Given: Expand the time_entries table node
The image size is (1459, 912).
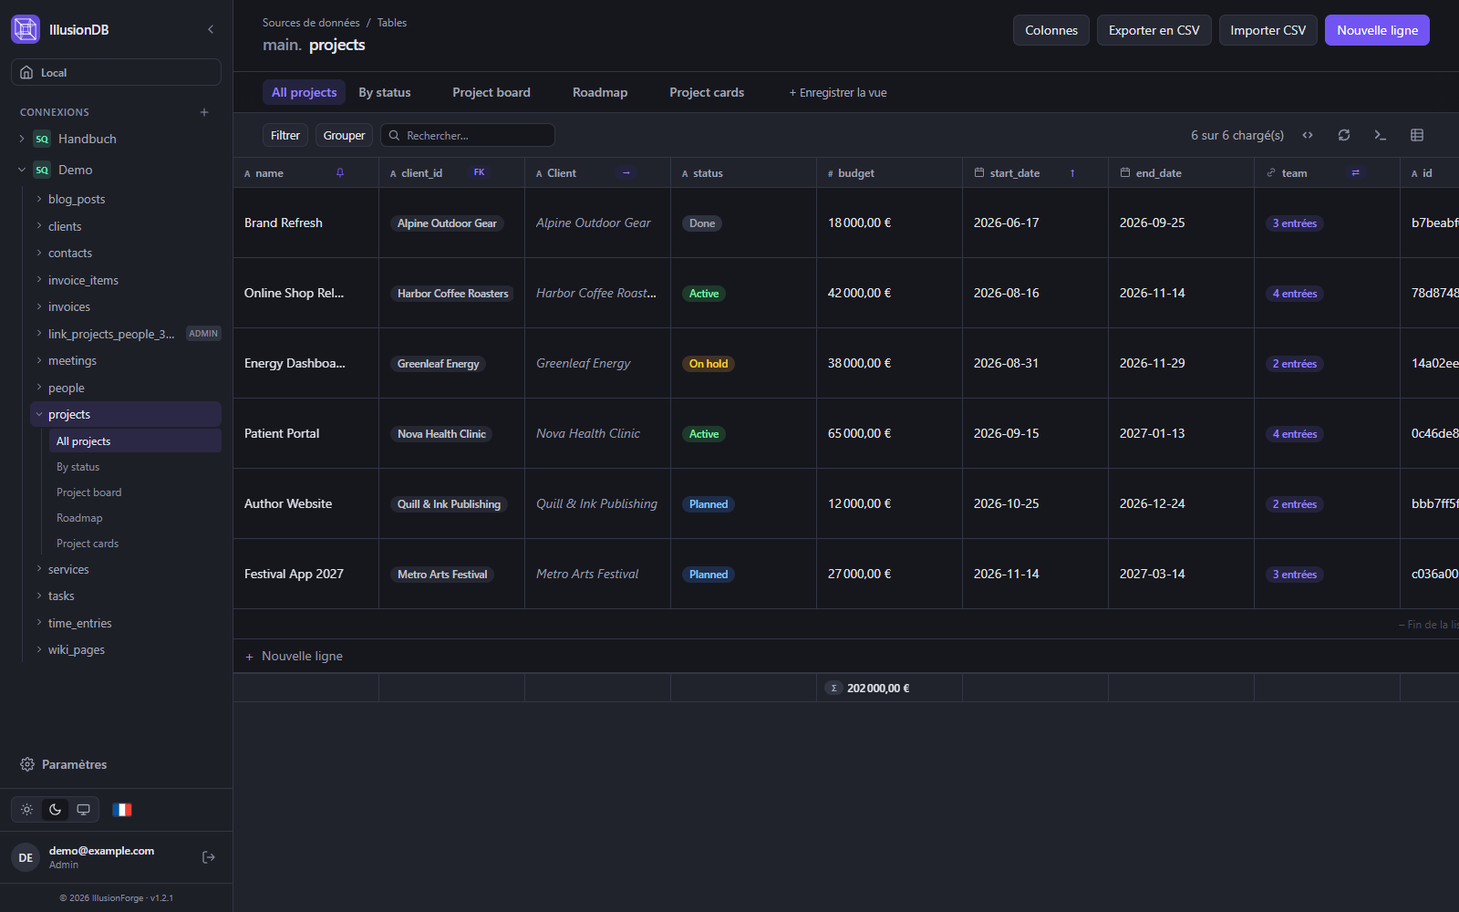Looking at the screenshot, I should pyautogui.click(x=39, y=623).
